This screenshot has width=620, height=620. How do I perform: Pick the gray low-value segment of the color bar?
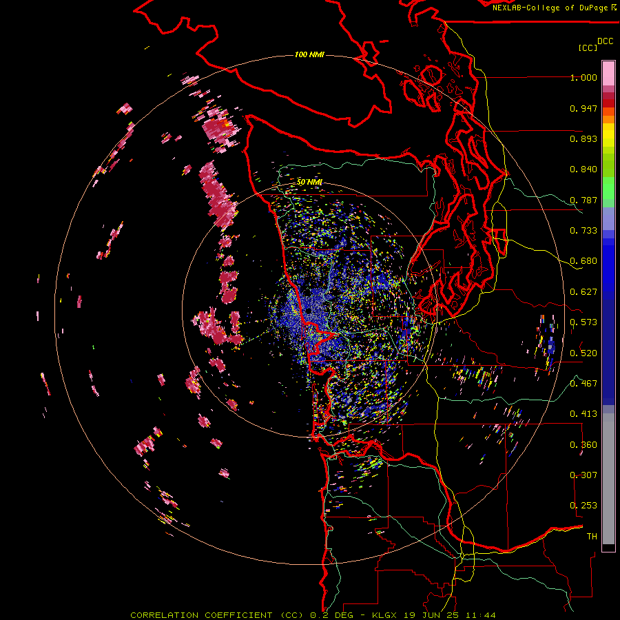click(608, 479)
